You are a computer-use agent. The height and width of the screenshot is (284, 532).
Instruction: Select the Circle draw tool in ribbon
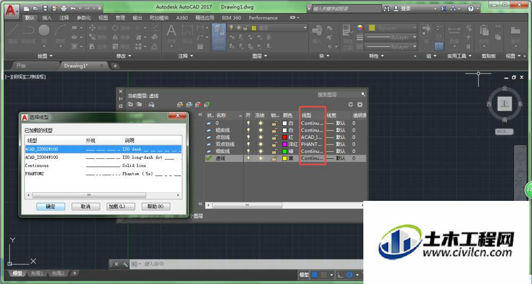click(x=44, y=30)
